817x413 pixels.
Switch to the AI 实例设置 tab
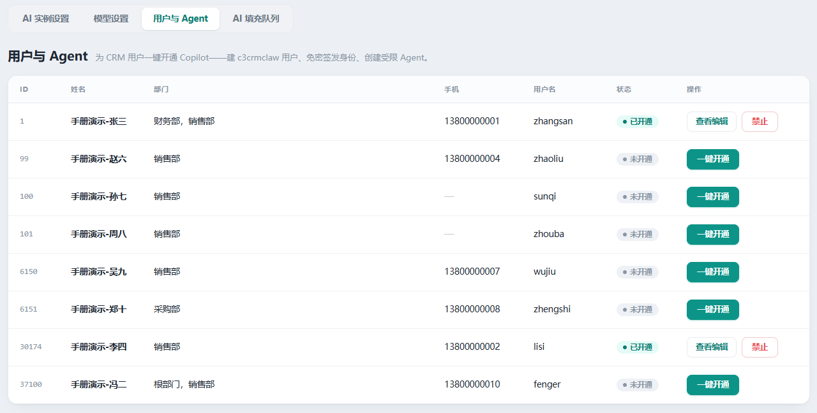point(46,18)
